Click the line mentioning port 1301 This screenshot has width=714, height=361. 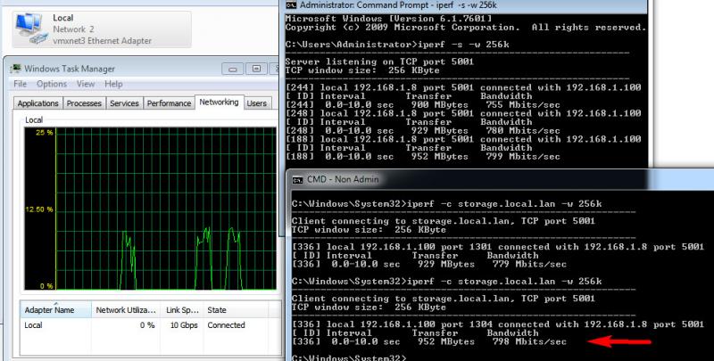pyautogui.click(x=498, y=247)
